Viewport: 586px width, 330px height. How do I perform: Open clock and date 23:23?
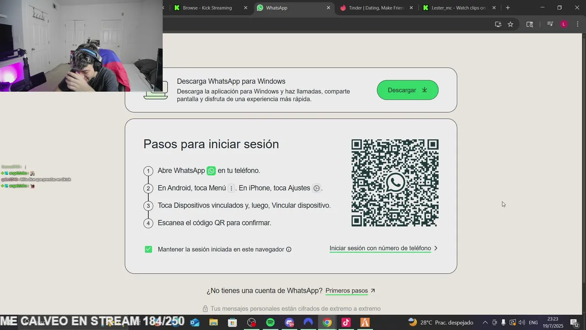click(553, 322)
